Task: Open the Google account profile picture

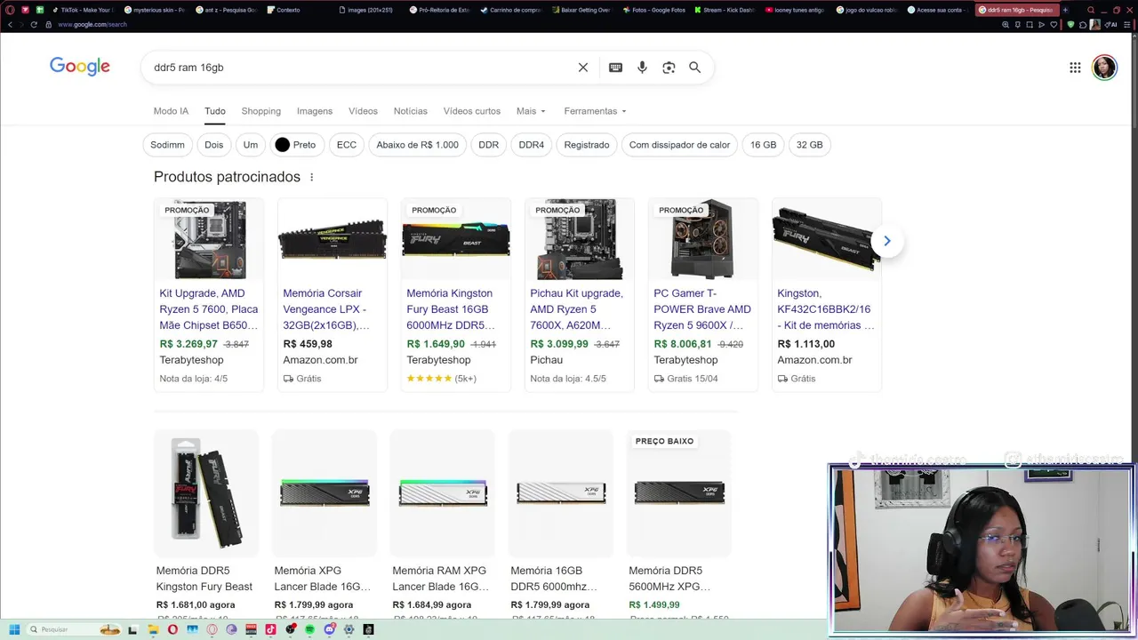Action: (1104, 68)
